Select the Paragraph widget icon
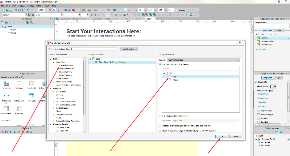The image size is (290, 156). [6, 83]
